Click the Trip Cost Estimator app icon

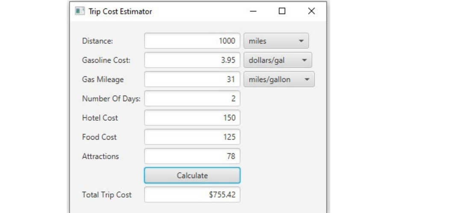click(80, 11)
